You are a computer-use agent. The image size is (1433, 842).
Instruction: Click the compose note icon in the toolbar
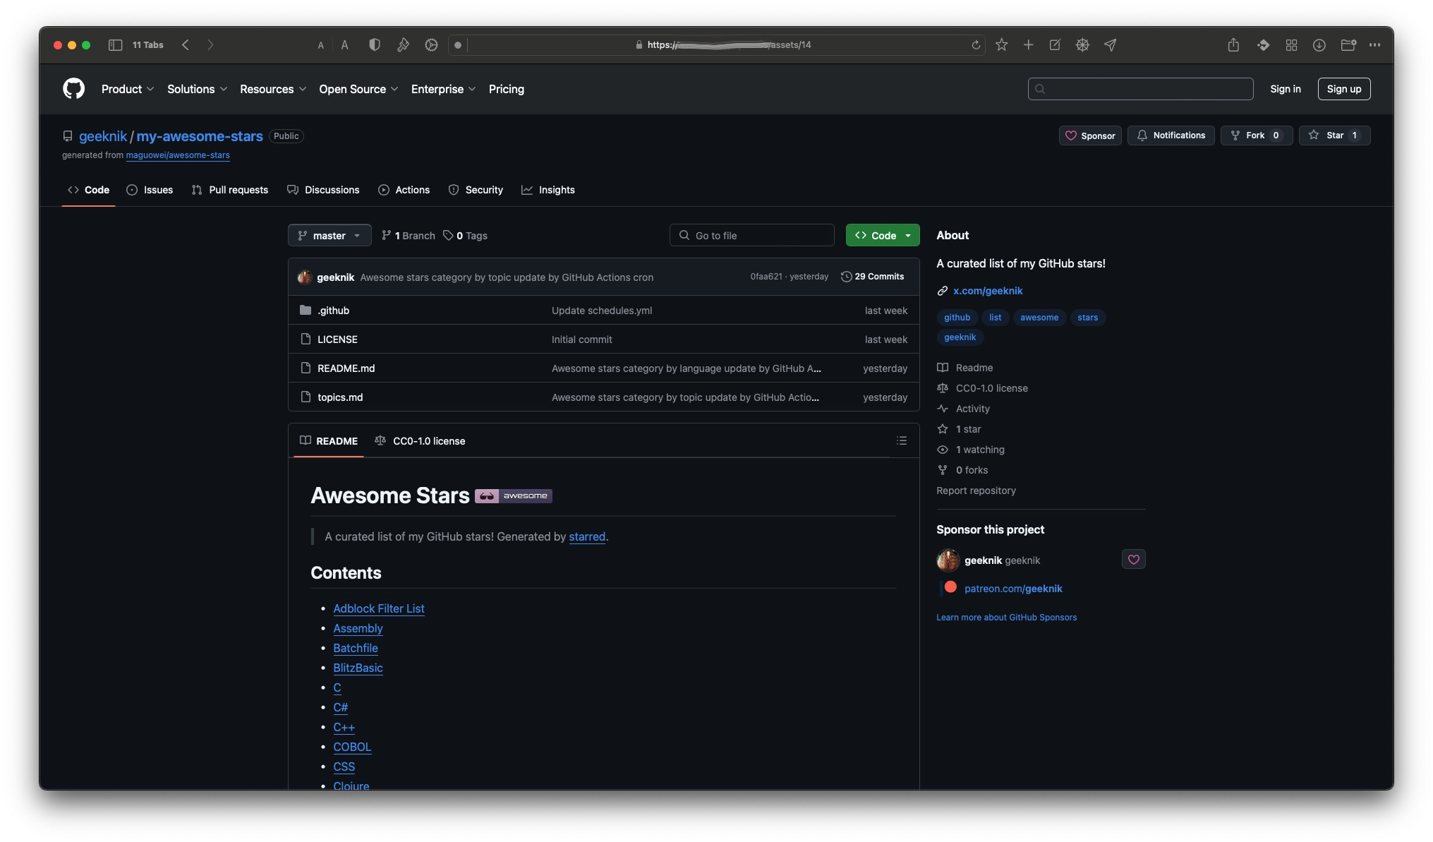click(1055, 44)
